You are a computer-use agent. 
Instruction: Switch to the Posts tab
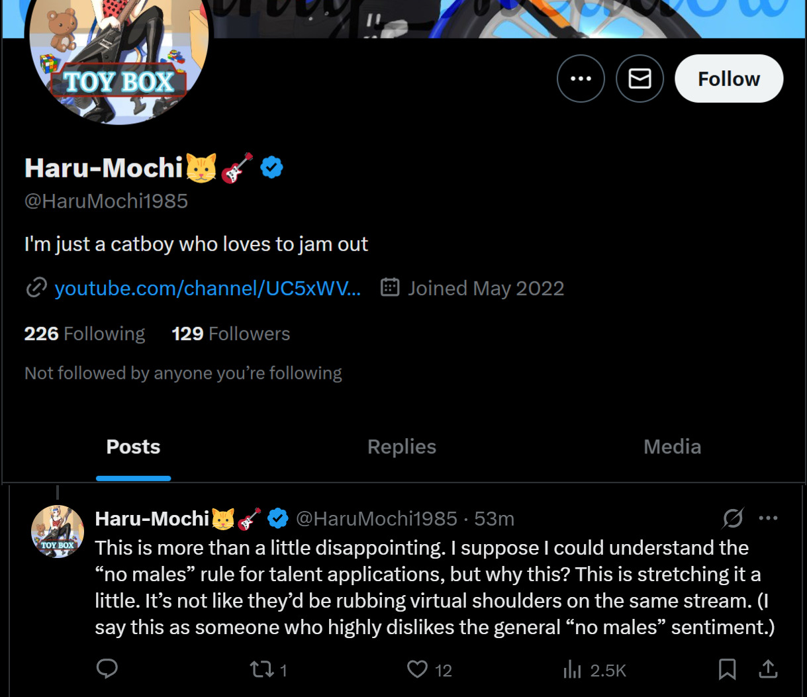click(x=133, y=447)
